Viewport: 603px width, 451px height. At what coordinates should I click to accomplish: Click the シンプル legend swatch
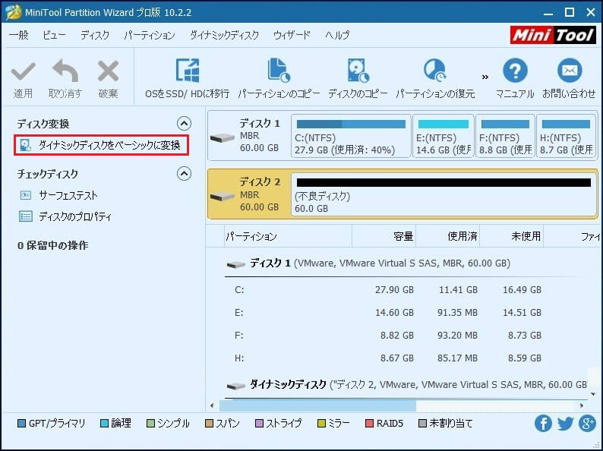pos(150,424)
